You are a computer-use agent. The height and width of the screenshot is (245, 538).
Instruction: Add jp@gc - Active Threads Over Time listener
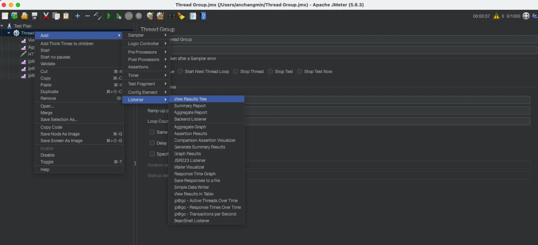point(206,201)
